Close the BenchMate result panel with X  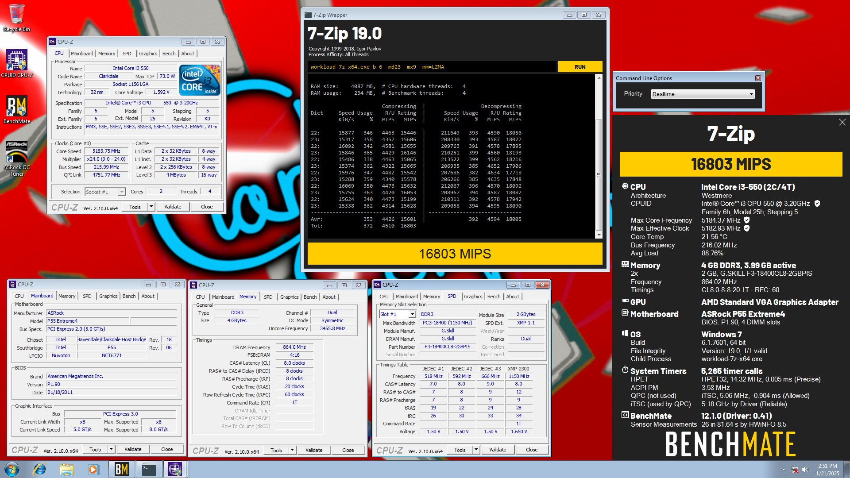pos(842,122)
